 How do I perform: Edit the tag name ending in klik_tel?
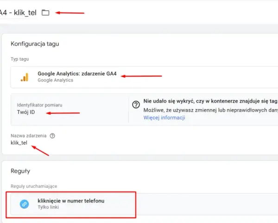tap(18, 13)
